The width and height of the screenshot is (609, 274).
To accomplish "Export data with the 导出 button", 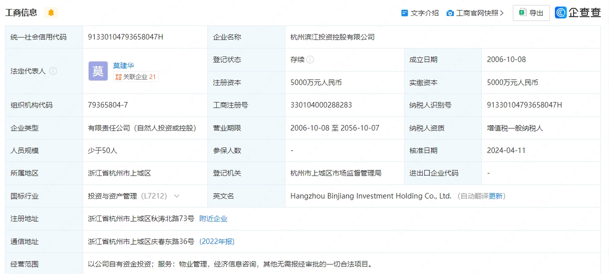I will tap(531, 13).
